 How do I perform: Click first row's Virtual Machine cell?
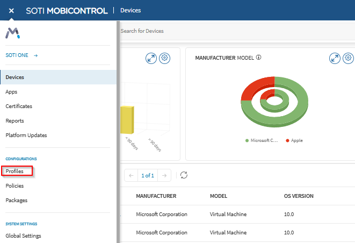(x=228, y=214)
